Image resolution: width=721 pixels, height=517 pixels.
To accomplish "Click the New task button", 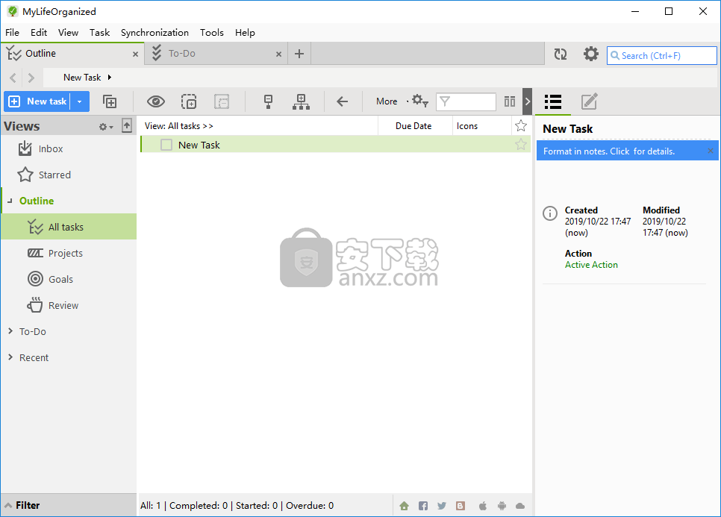I will (37, 101).
